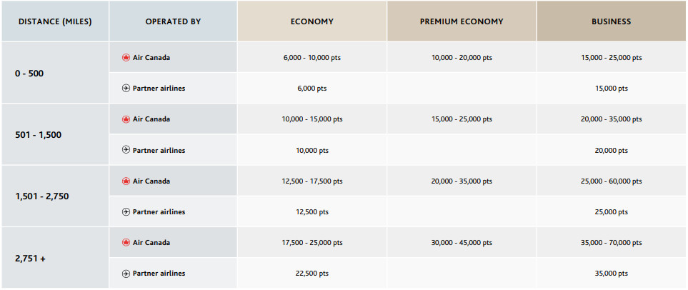Click Partner airlines icon in 501 - 1,500 row

click(x=126, y=151)
